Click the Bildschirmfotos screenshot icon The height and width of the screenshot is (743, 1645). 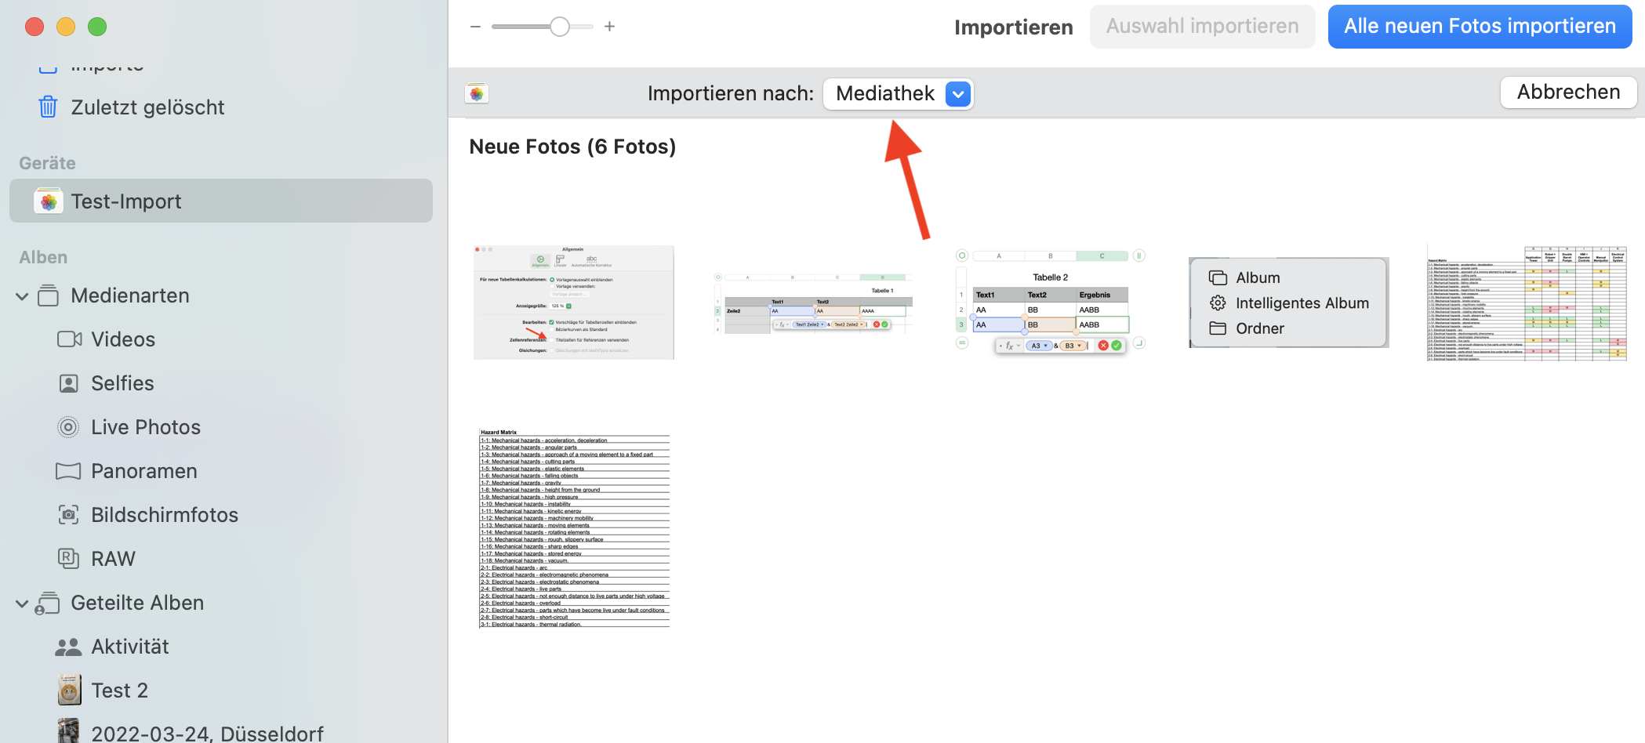[69, 515]
